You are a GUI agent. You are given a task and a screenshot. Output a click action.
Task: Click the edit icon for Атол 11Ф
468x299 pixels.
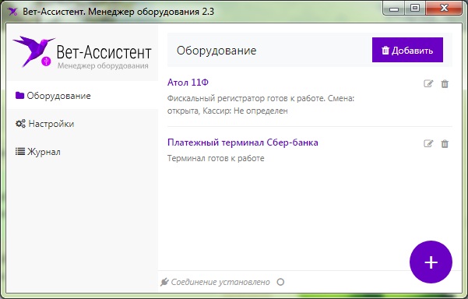tap(428, 83)
